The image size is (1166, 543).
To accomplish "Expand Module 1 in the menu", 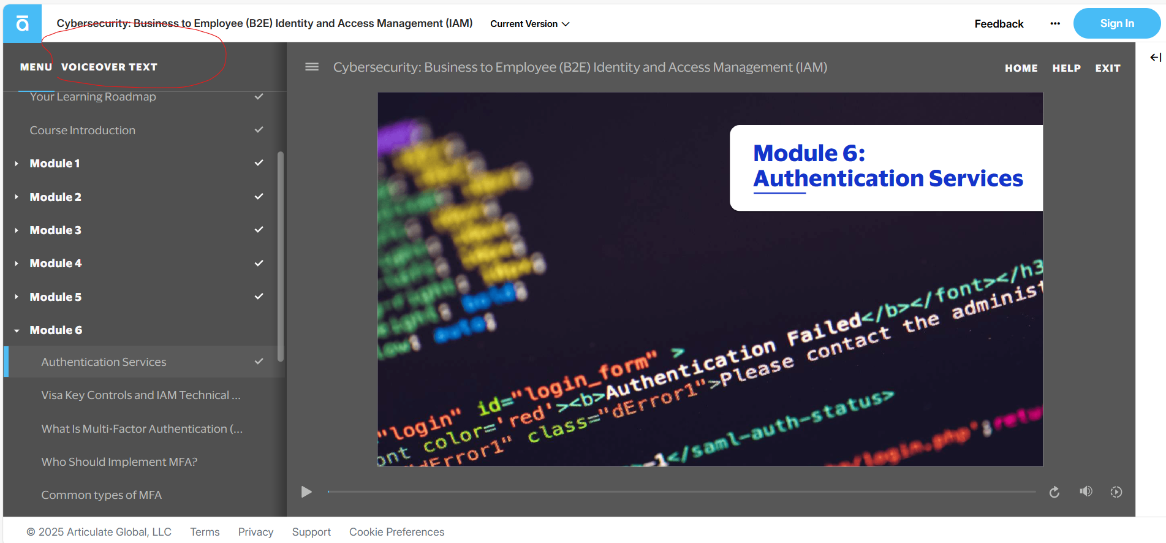I will 17,164.
